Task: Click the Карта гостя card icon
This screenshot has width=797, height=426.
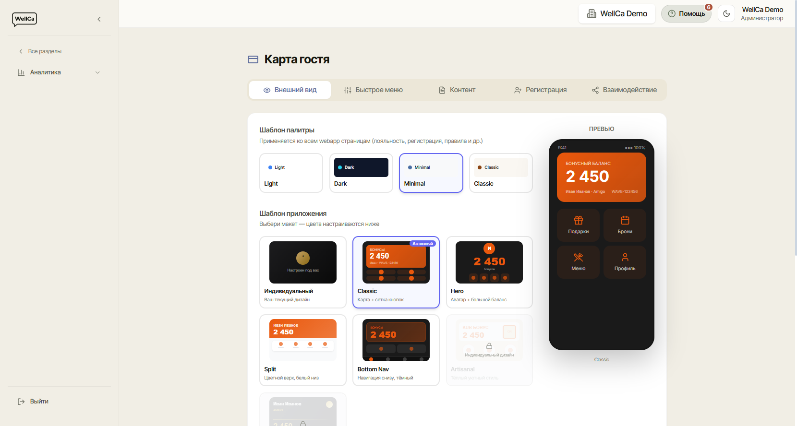Action: tap(253, 59)
